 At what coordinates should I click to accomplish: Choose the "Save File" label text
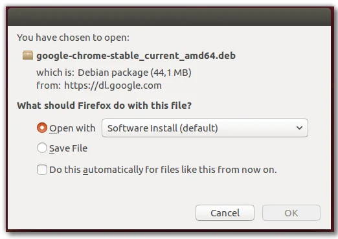click(69, 148)
